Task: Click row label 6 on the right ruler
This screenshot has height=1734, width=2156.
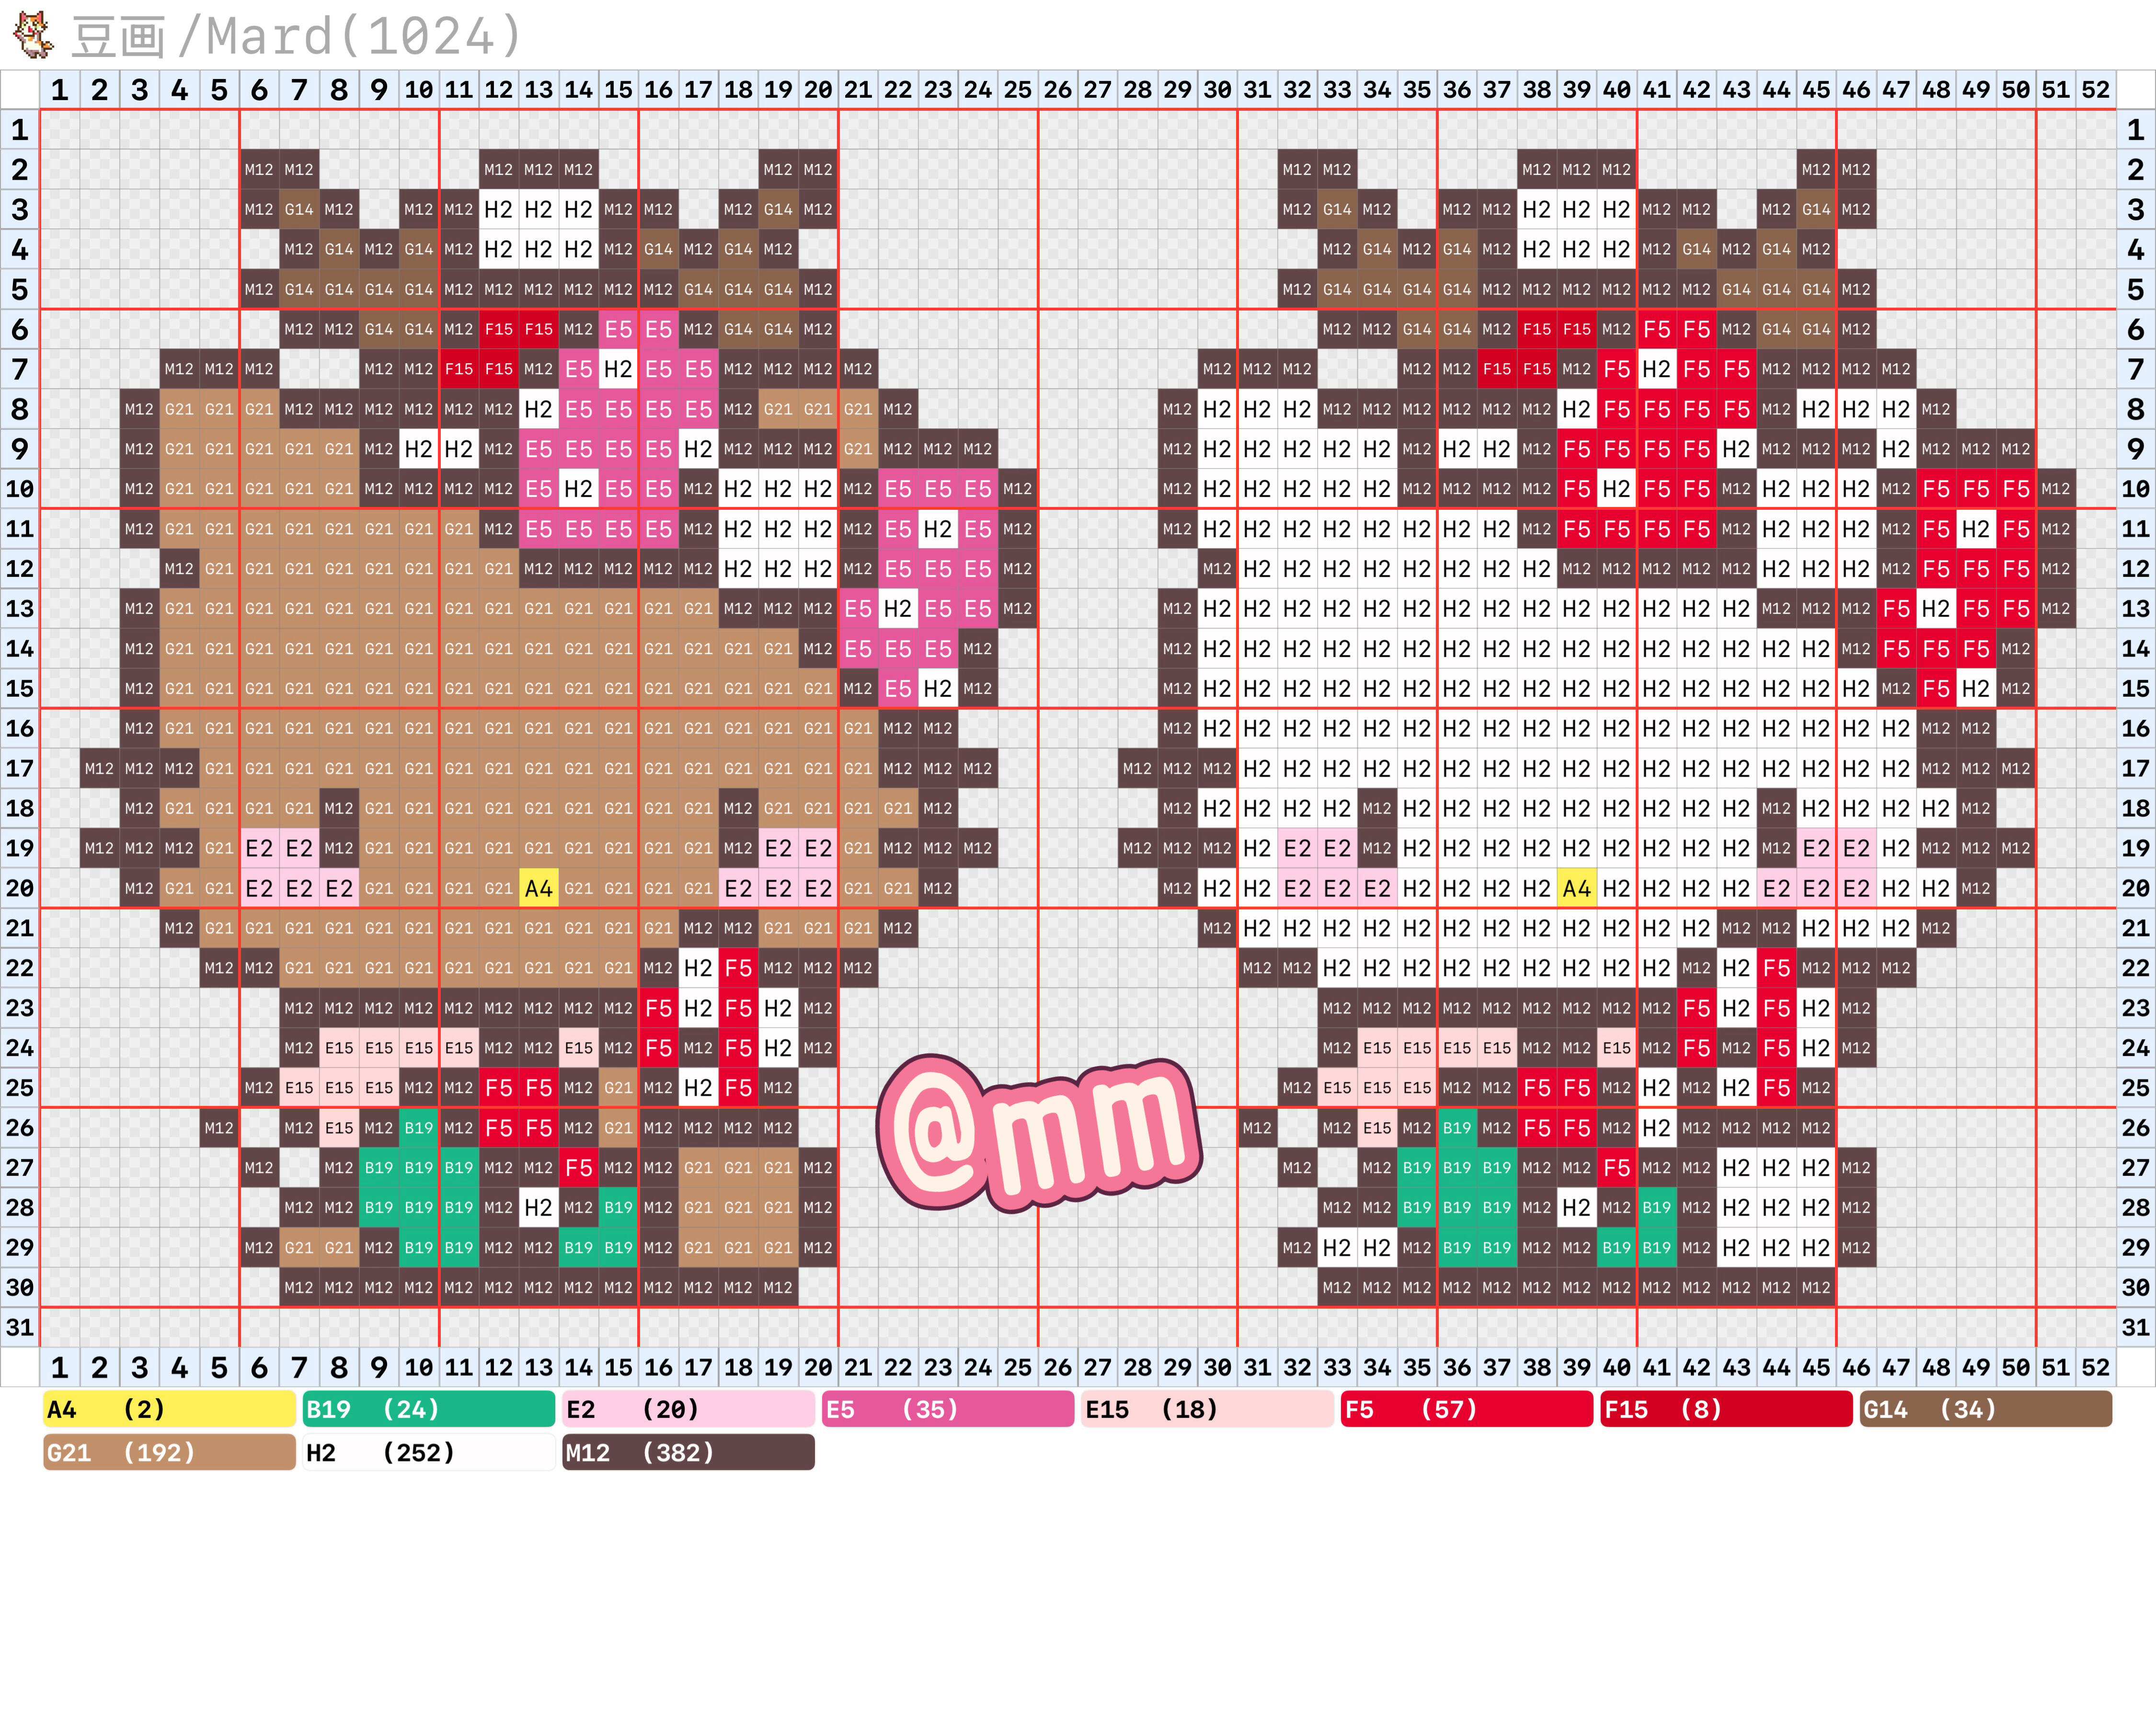Action: [x=2136, y=329]
